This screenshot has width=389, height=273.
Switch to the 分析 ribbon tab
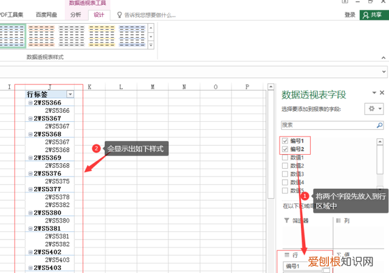coord(75,15)
